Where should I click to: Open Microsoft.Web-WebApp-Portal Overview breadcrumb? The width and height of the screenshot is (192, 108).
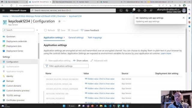click(x=39, y=16)
